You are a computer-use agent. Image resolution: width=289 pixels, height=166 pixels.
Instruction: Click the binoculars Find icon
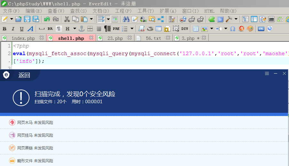pos(126,19)
